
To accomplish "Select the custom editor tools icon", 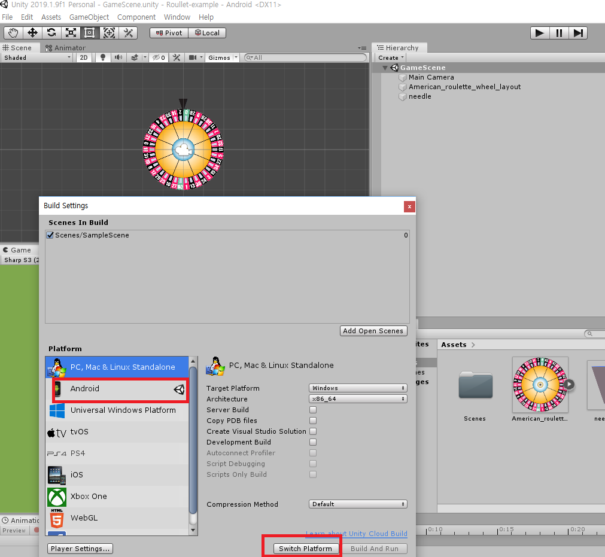I will (128, 33).
